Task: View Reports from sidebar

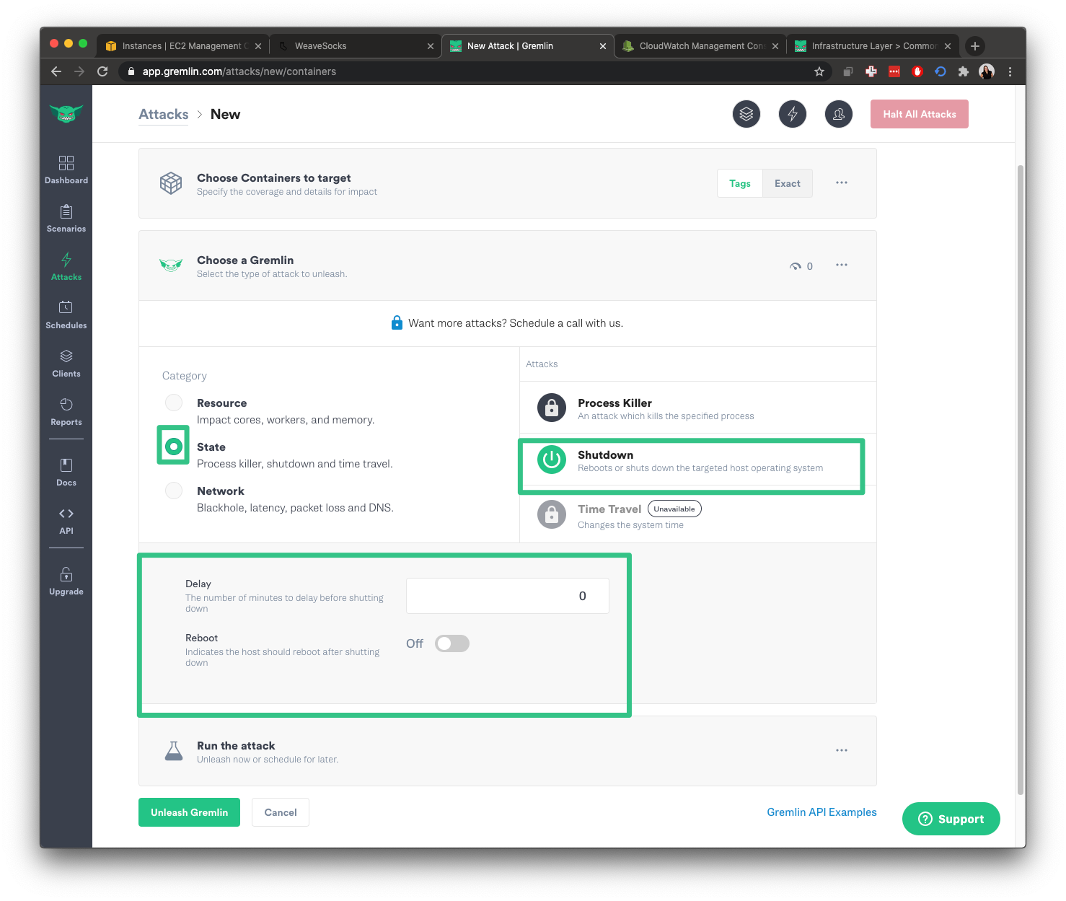Action: tap(66, 411)
